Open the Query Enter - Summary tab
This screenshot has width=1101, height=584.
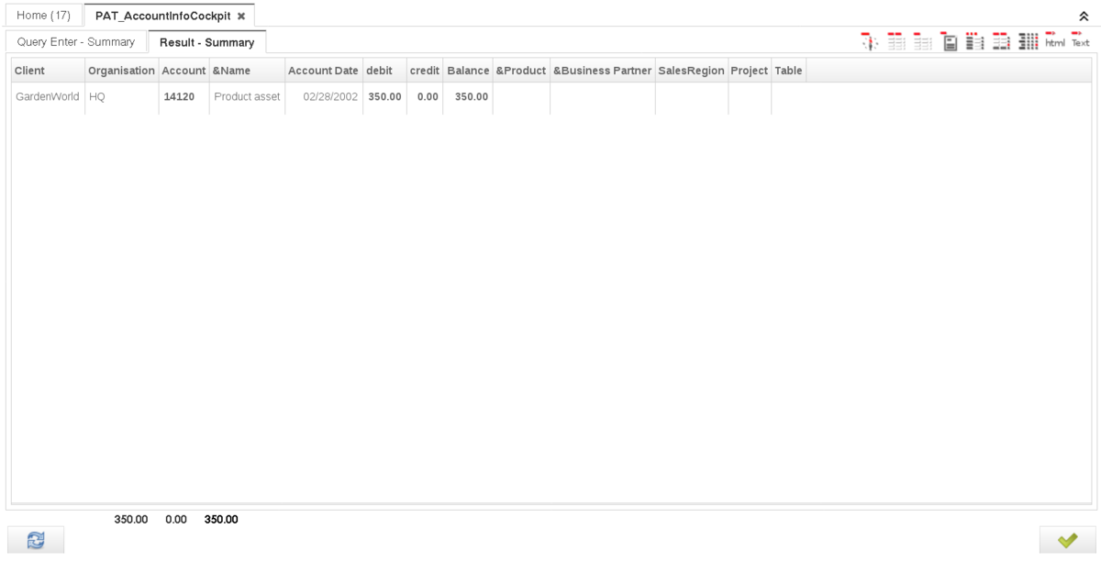[76, 42]
